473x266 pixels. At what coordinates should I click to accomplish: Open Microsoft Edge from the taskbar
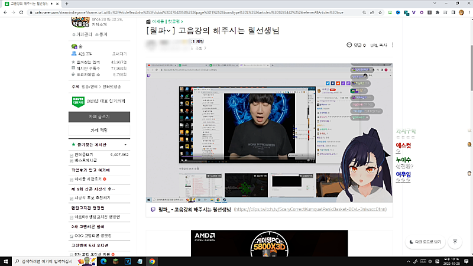[x=103, y=261]
